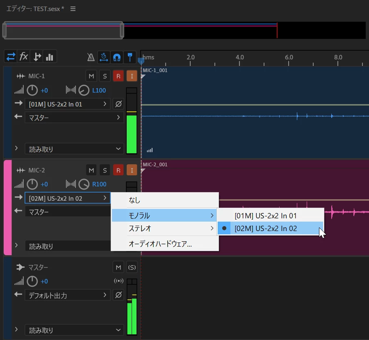Solo the MIC-2 track

pos(105,170)
